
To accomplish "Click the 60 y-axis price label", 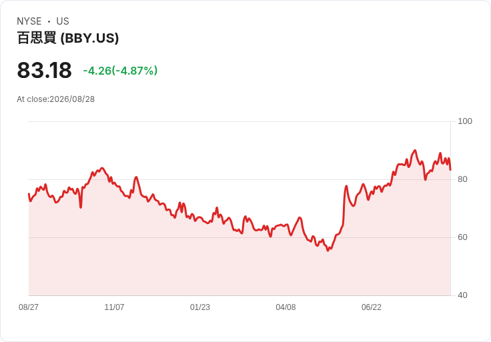I will (462, 237).
